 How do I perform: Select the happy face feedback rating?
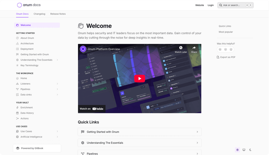click(231, 49)
